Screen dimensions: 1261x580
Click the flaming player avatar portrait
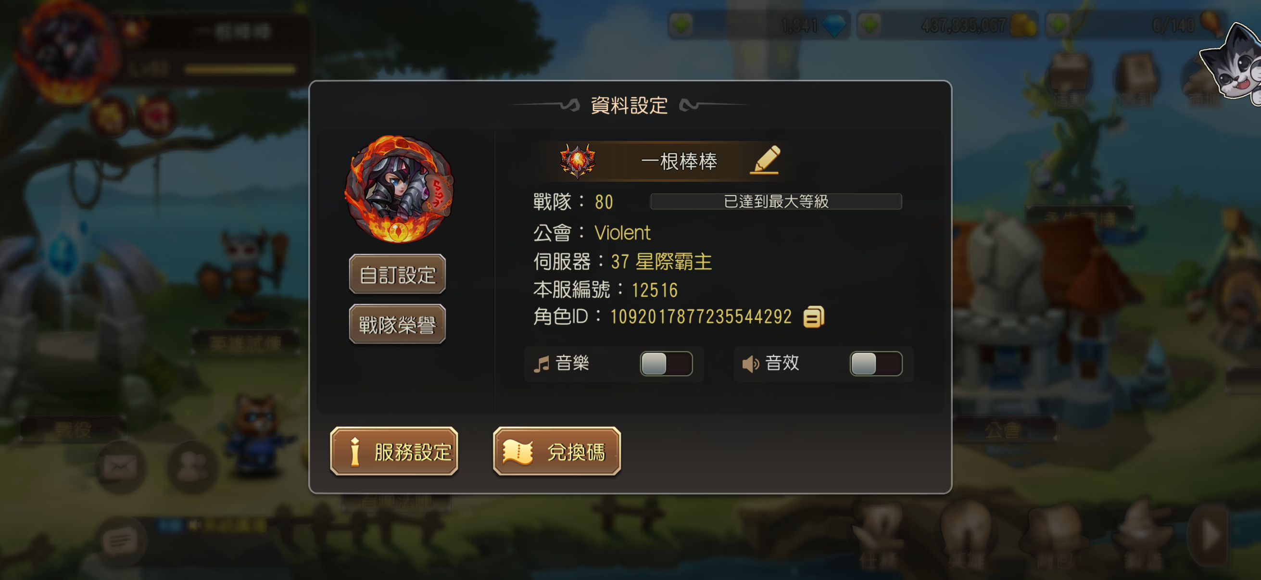pos(399,189)
